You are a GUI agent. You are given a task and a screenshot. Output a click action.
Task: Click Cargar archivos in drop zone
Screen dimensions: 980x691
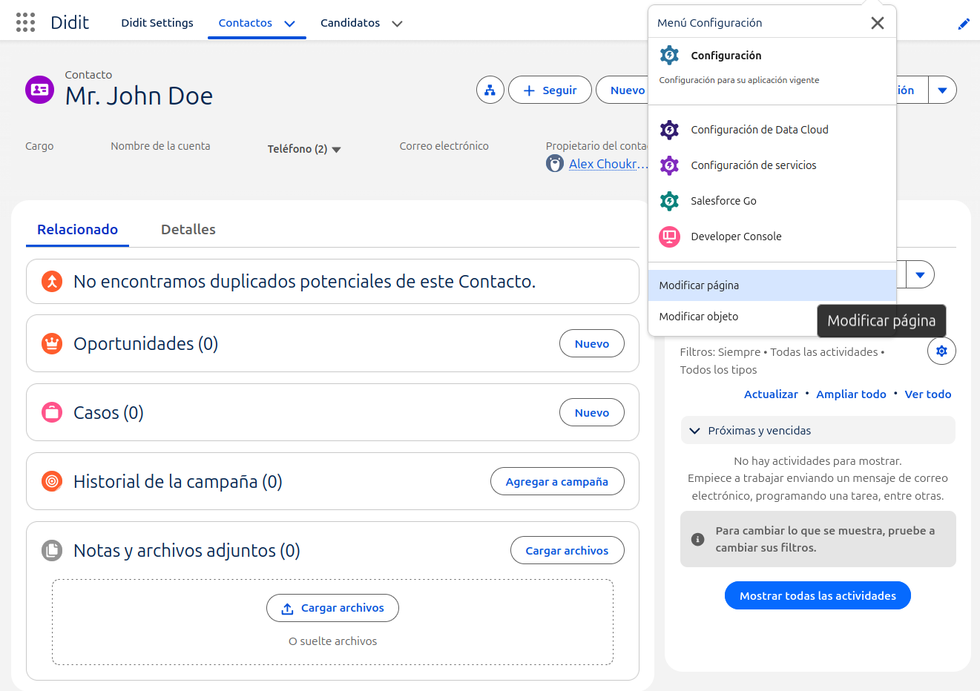[x=332, y=608]
